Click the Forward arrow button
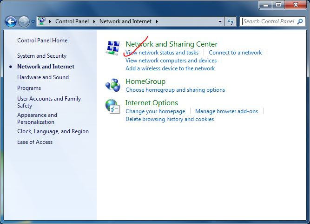Image resolution: width=310 pixels, height=224 pixels. click(24, 21)
